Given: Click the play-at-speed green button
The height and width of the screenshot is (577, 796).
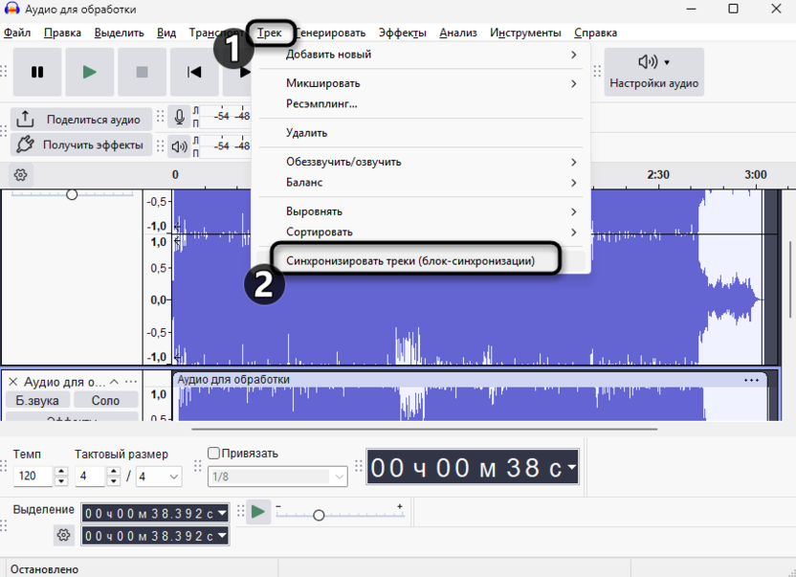Looking at the screenshot, I should point(258,512).
